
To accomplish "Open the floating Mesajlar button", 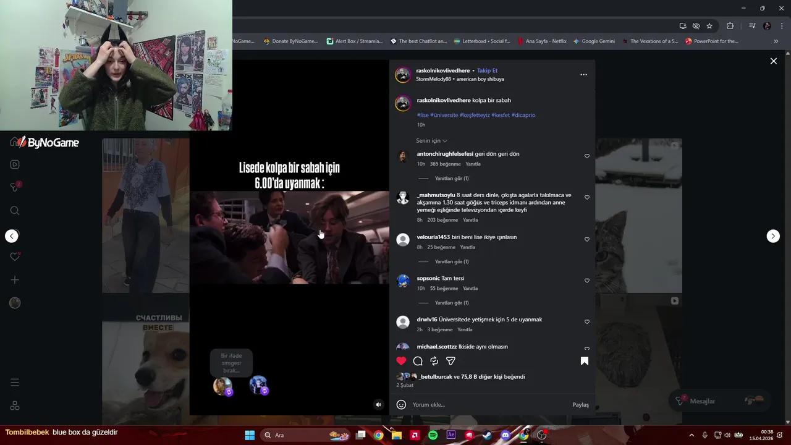I will pos(720,401).
